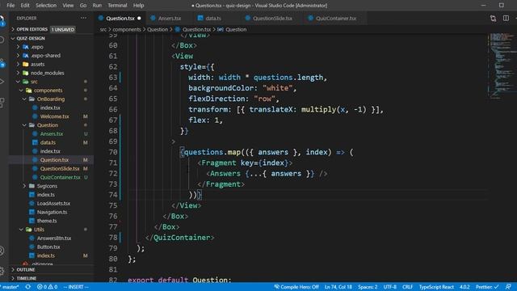This screenshot has height=291, width=517.
Task: Expand the Timeline section
Action: tap(27, 278)
